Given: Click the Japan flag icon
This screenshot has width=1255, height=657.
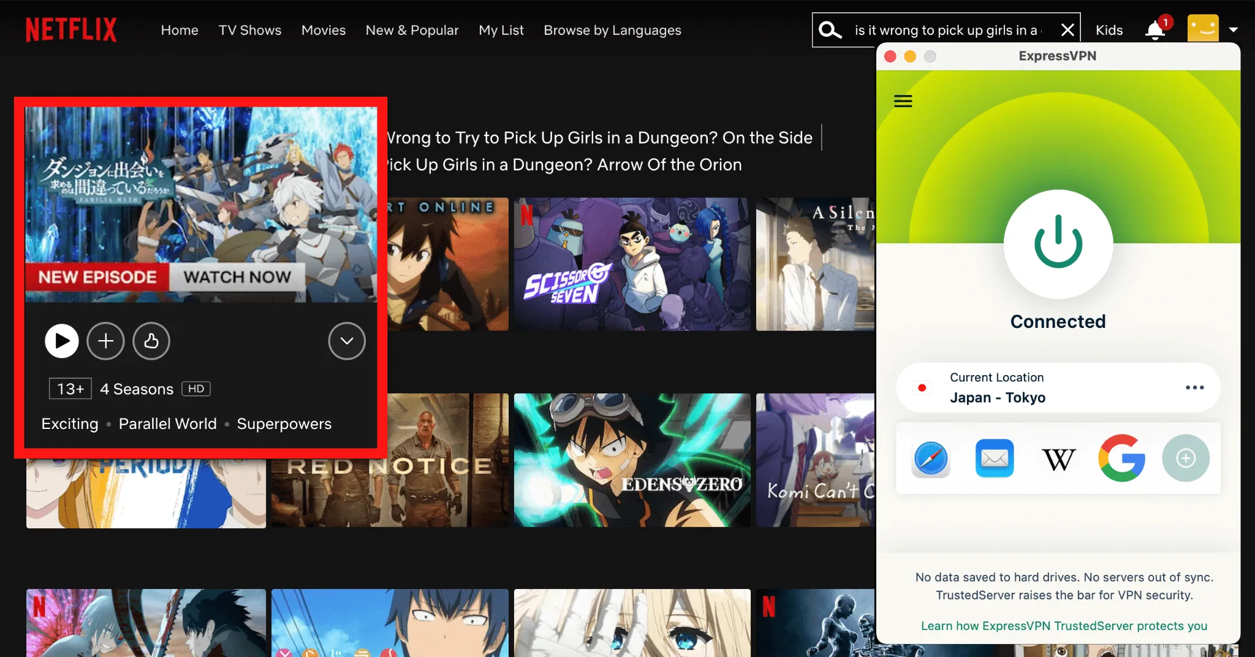Looking at the screenshot, I should 922,387.
